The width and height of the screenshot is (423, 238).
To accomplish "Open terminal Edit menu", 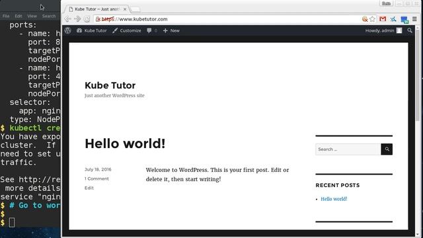I will 19,16.
